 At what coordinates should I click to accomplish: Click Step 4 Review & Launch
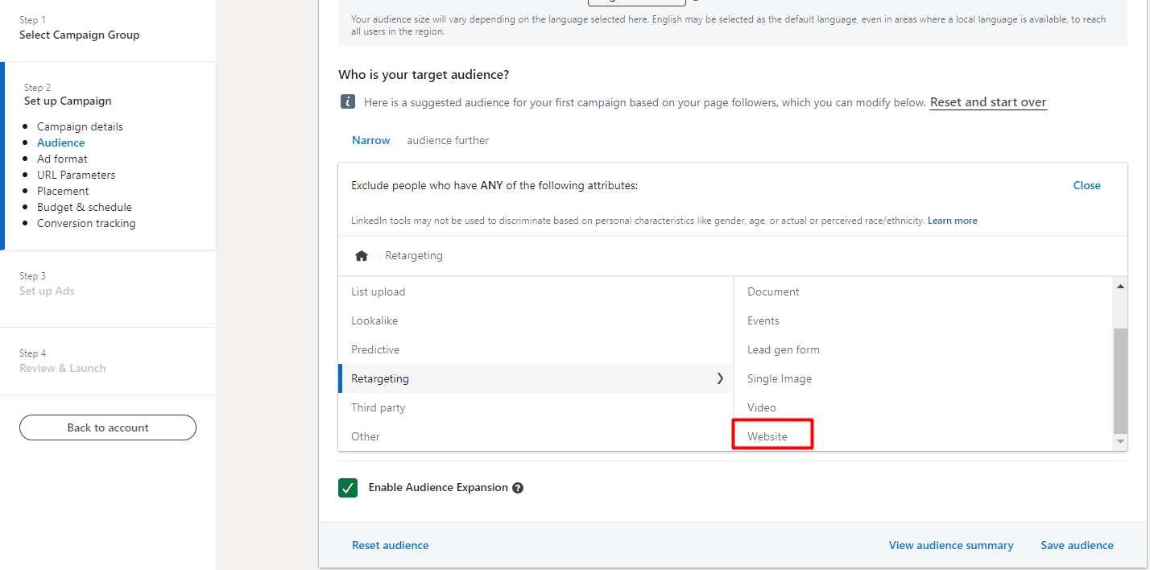[x=62, y=361]
